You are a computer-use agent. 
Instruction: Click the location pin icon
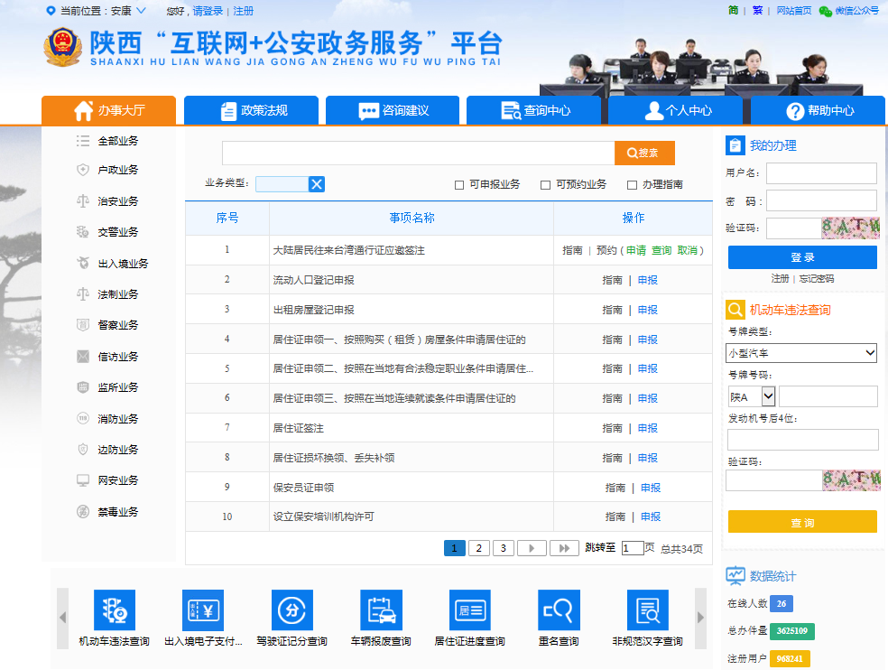coord(51,11)
